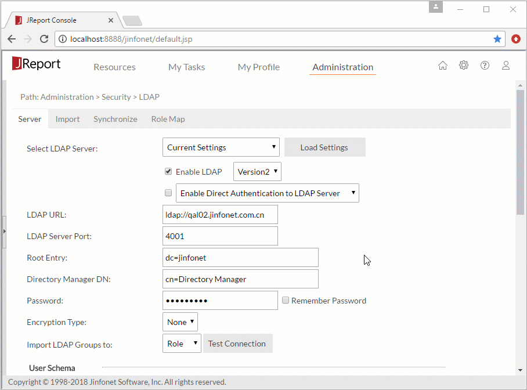Viewport: 527px width, 390px height.
Task: Close the JReport Console tab
Action: tap(111, 20)
